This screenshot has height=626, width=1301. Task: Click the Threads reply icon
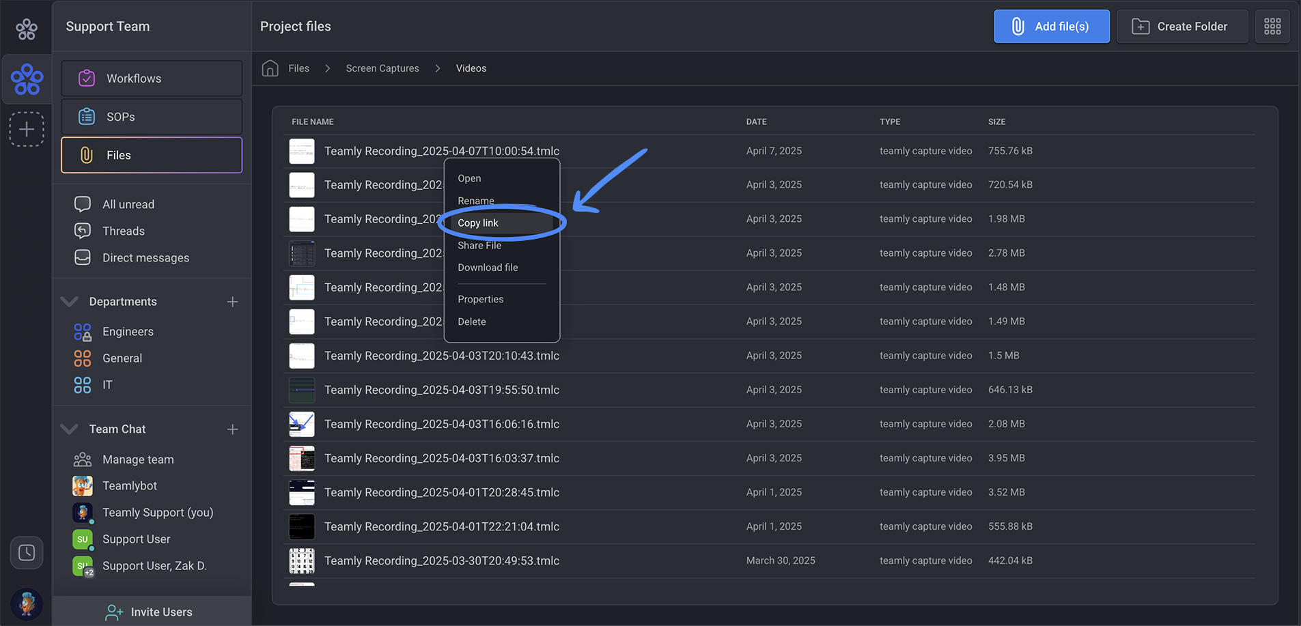pos(83,231)
